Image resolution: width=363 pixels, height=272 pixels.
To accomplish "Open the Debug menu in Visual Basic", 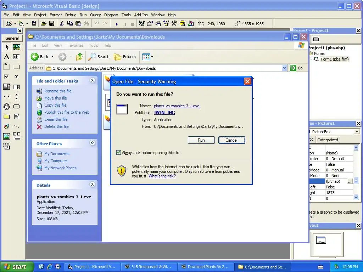I will 71,15.
